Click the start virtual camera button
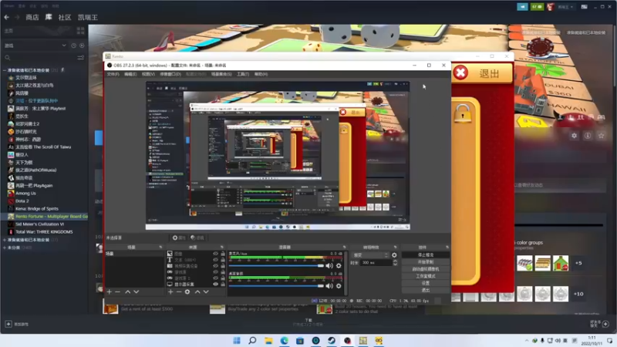The width and height of the screenshot is (617, 347). (x=426, y=269)
